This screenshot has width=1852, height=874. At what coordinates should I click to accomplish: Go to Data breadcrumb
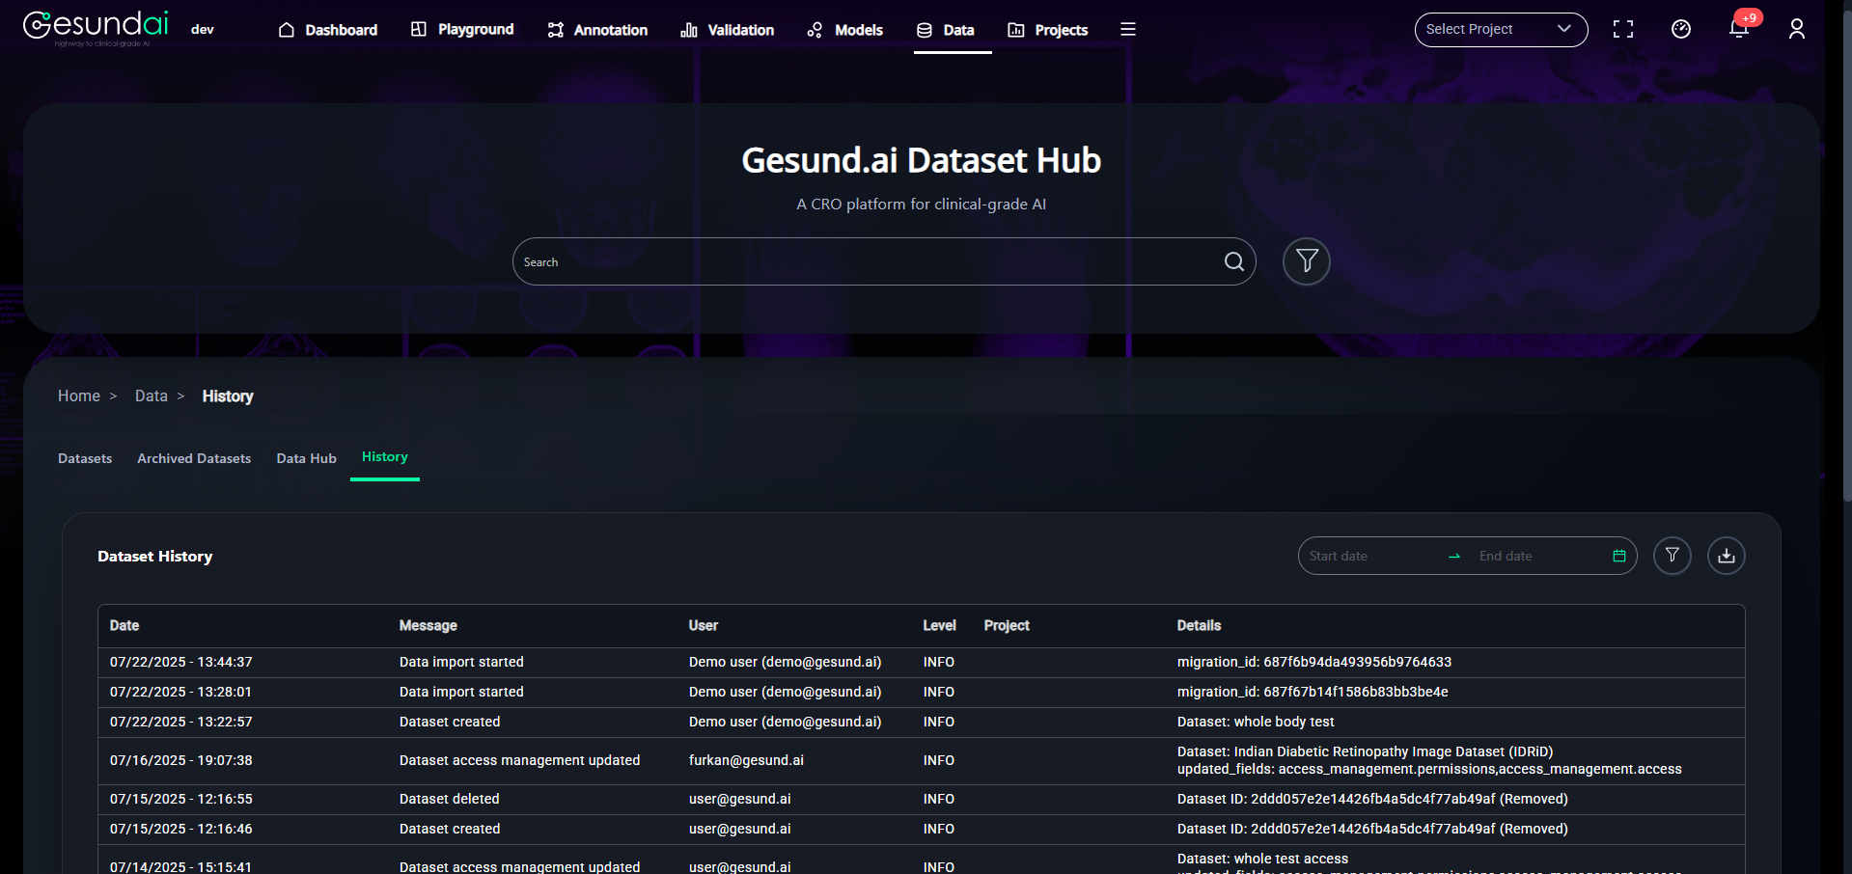pos(152,396)
